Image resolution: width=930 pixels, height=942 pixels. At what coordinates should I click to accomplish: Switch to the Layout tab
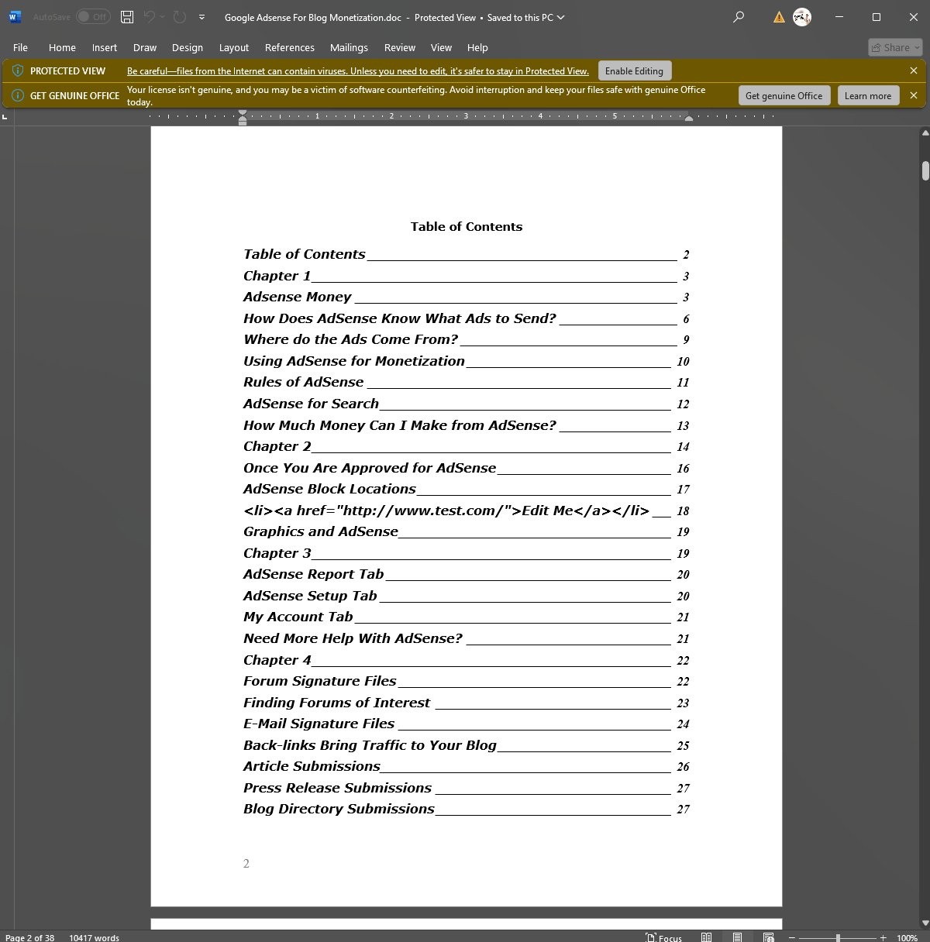pyautogui.click(x=234, y=47)
